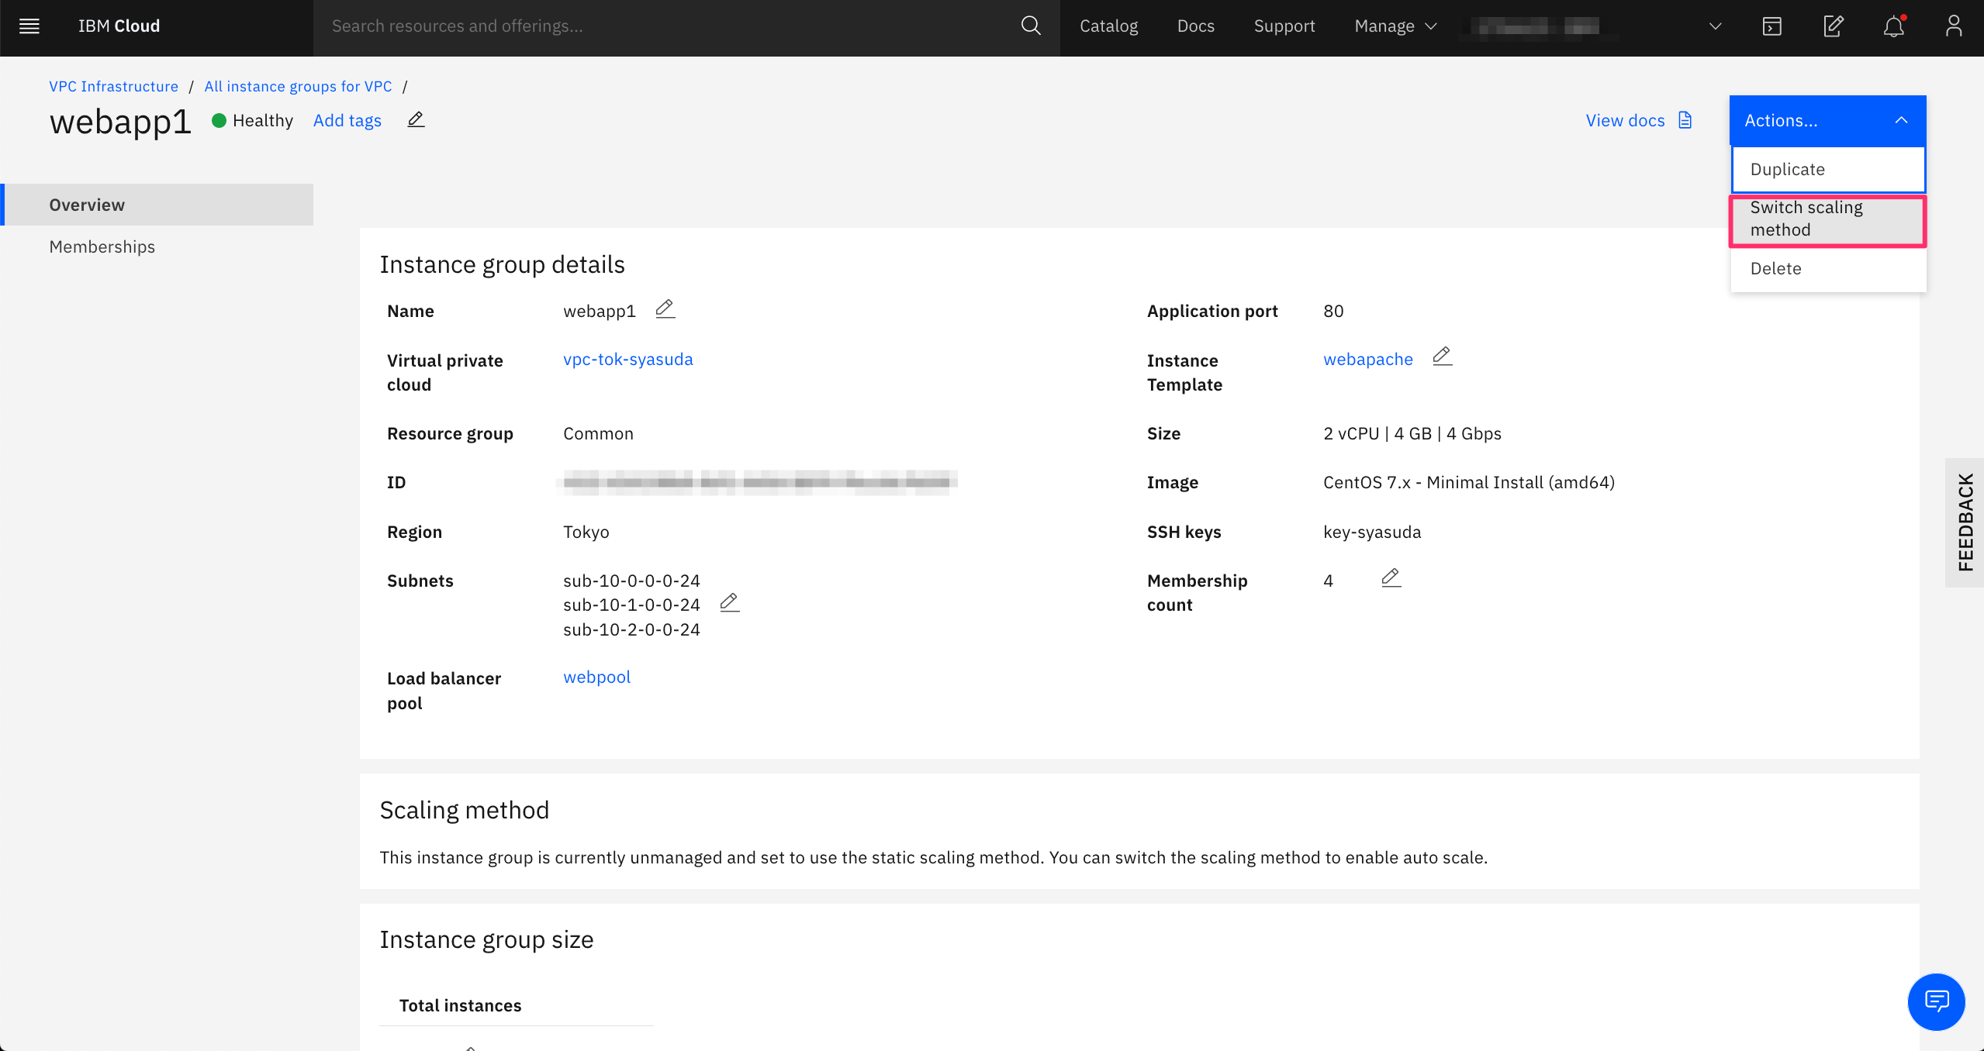Collapse the Actions dropdown
Image resolution: width=1984 pixels, height=1051 pixels.
1827,121
